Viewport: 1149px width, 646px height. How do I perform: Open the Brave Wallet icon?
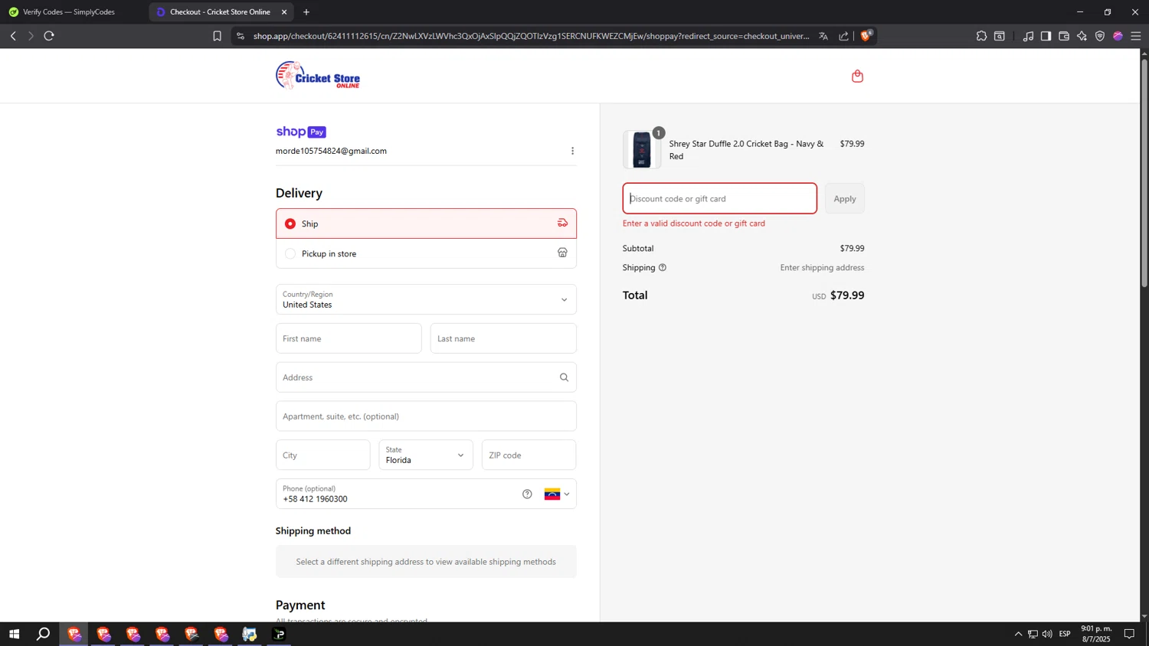(1064, 36)
